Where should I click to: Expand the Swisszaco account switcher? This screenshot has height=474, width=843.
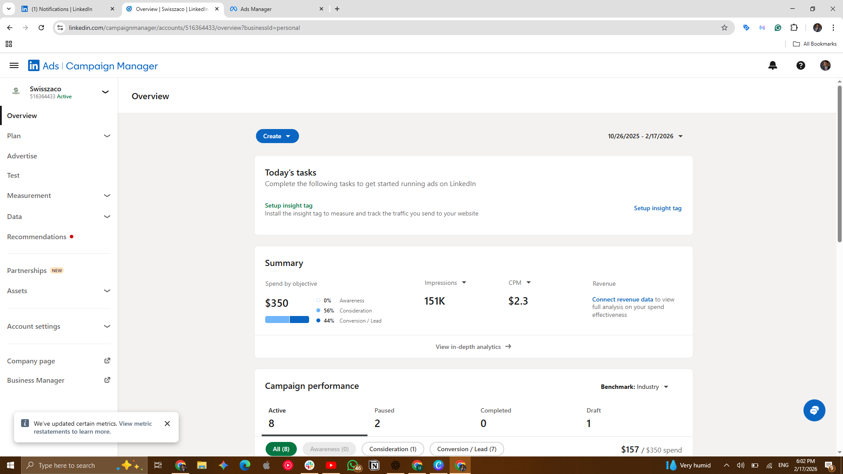[x=105, y=92]
